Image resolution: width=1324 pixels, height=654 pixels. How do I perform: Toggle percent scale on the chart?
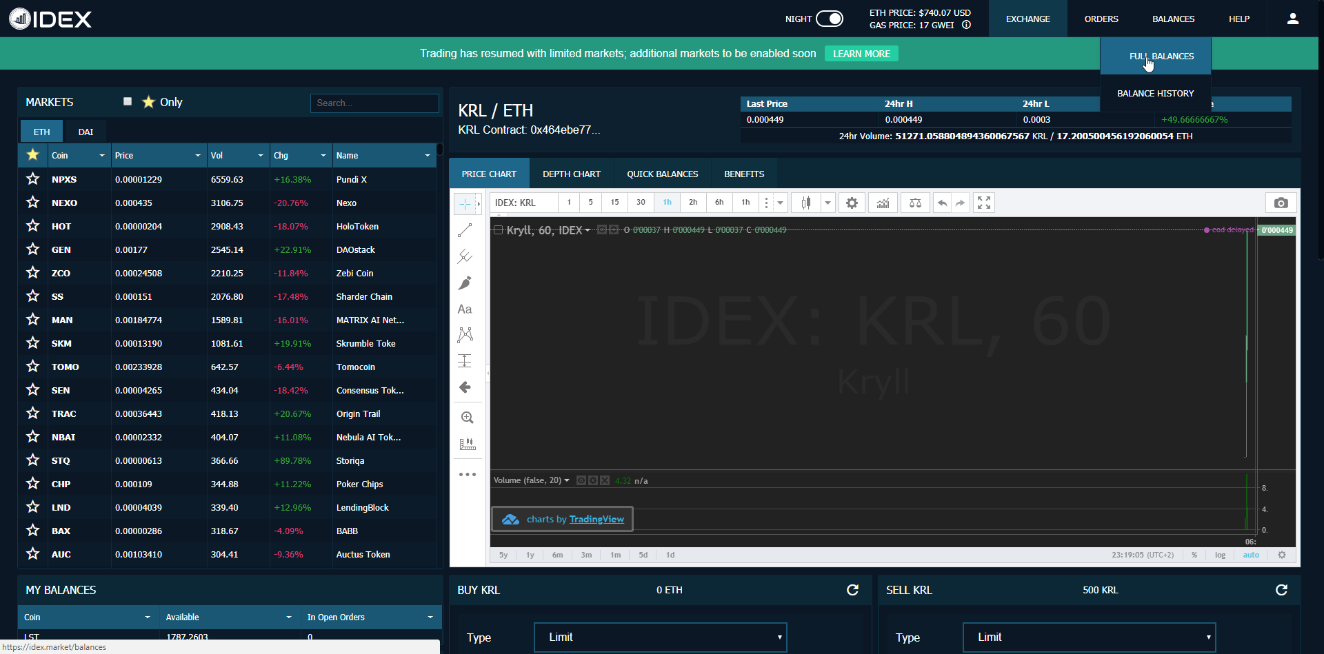pos(1194,555)
